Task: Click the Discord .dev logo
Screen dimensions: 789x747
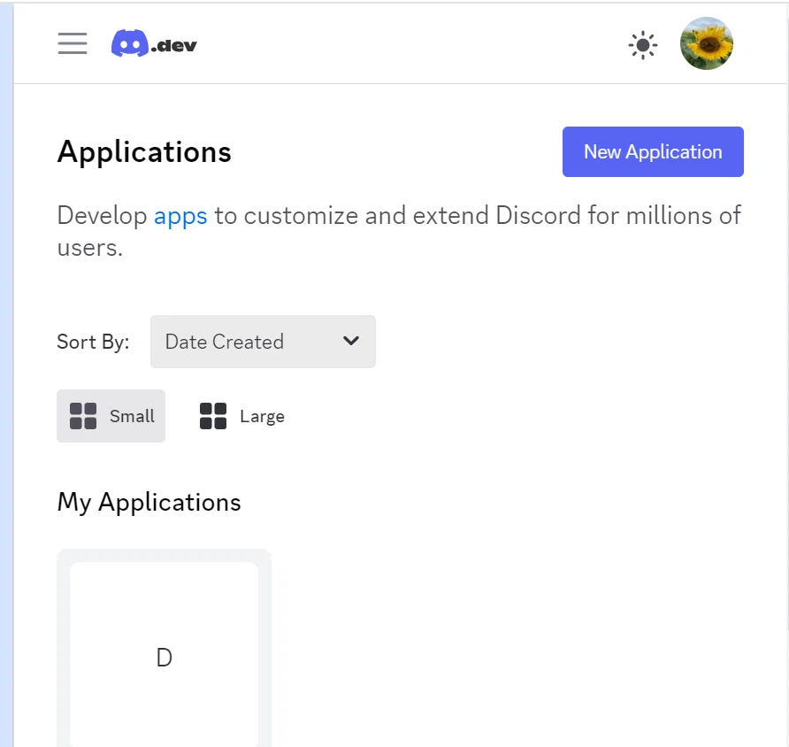Action: 154,43
